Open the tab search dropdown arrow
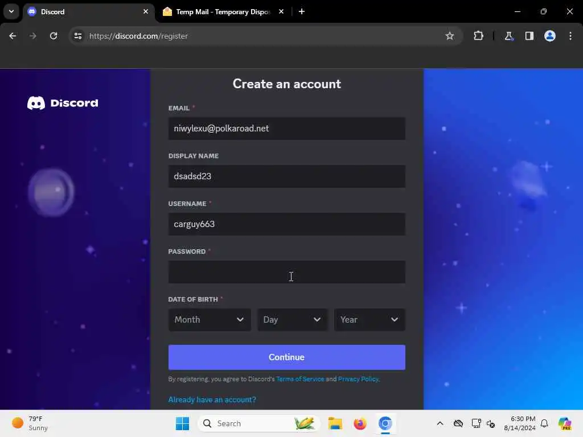The width and height of the screenshot is (583, 437). [11, 11]
